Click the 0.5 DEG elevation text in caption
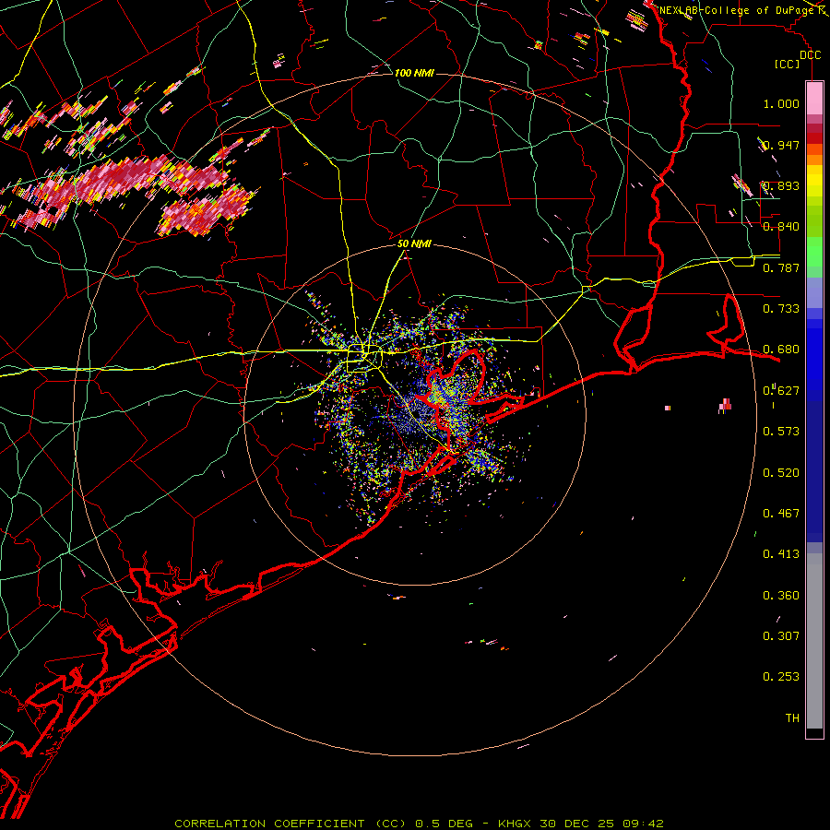This screenshot has height=830, width=830. 445,824
